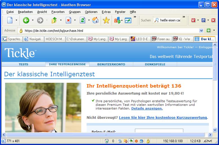
Task: Click the red X close-all icon
Action: tap(213, 20)
